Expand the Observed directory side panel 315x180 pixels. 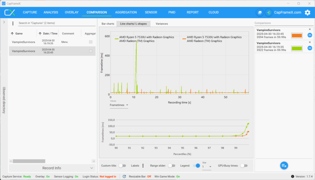tap(4, 22)
